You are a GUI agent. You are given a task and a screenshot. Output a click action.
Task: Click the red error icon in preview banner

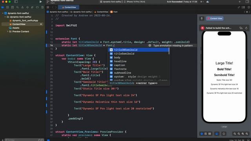pyautogui.click(x=202, y=28)
